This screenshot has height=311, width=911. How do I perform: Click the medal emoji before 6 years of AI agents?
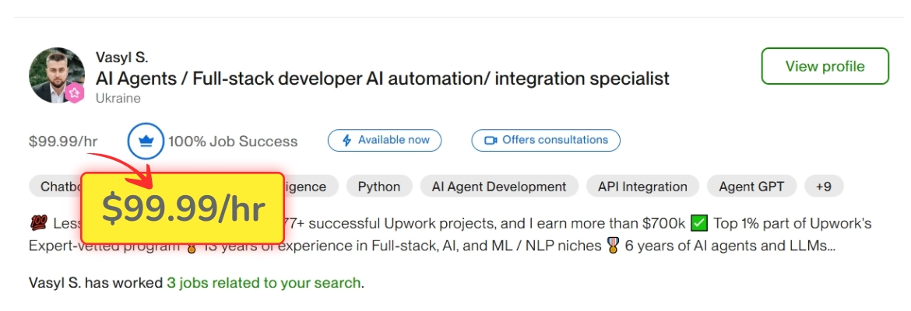coord(612,246)
